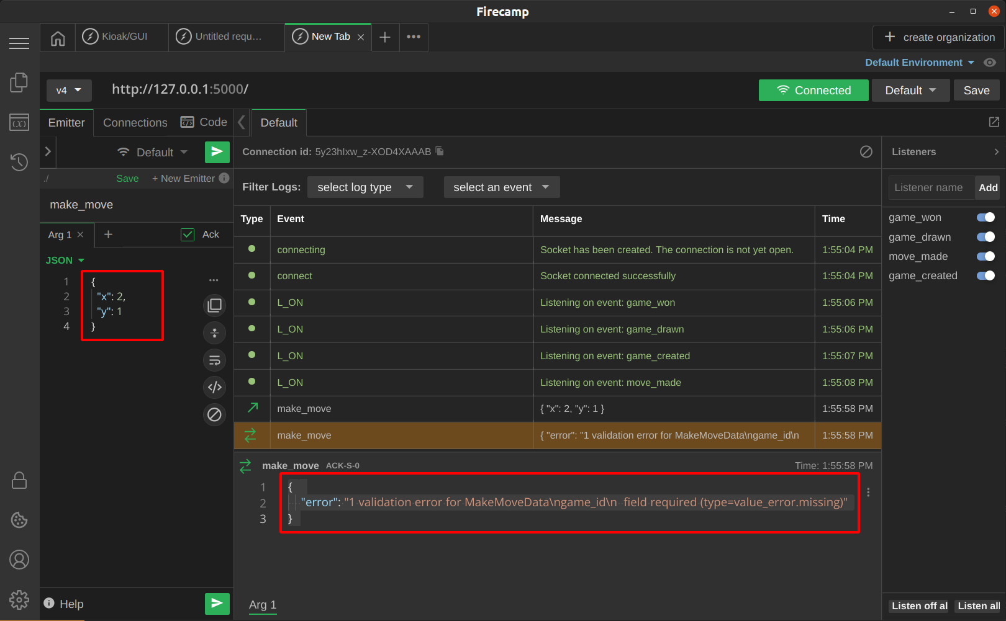Viewport: 1006px width, 621px height.
Task: Click the home icon tab
Action: [58, 38]
